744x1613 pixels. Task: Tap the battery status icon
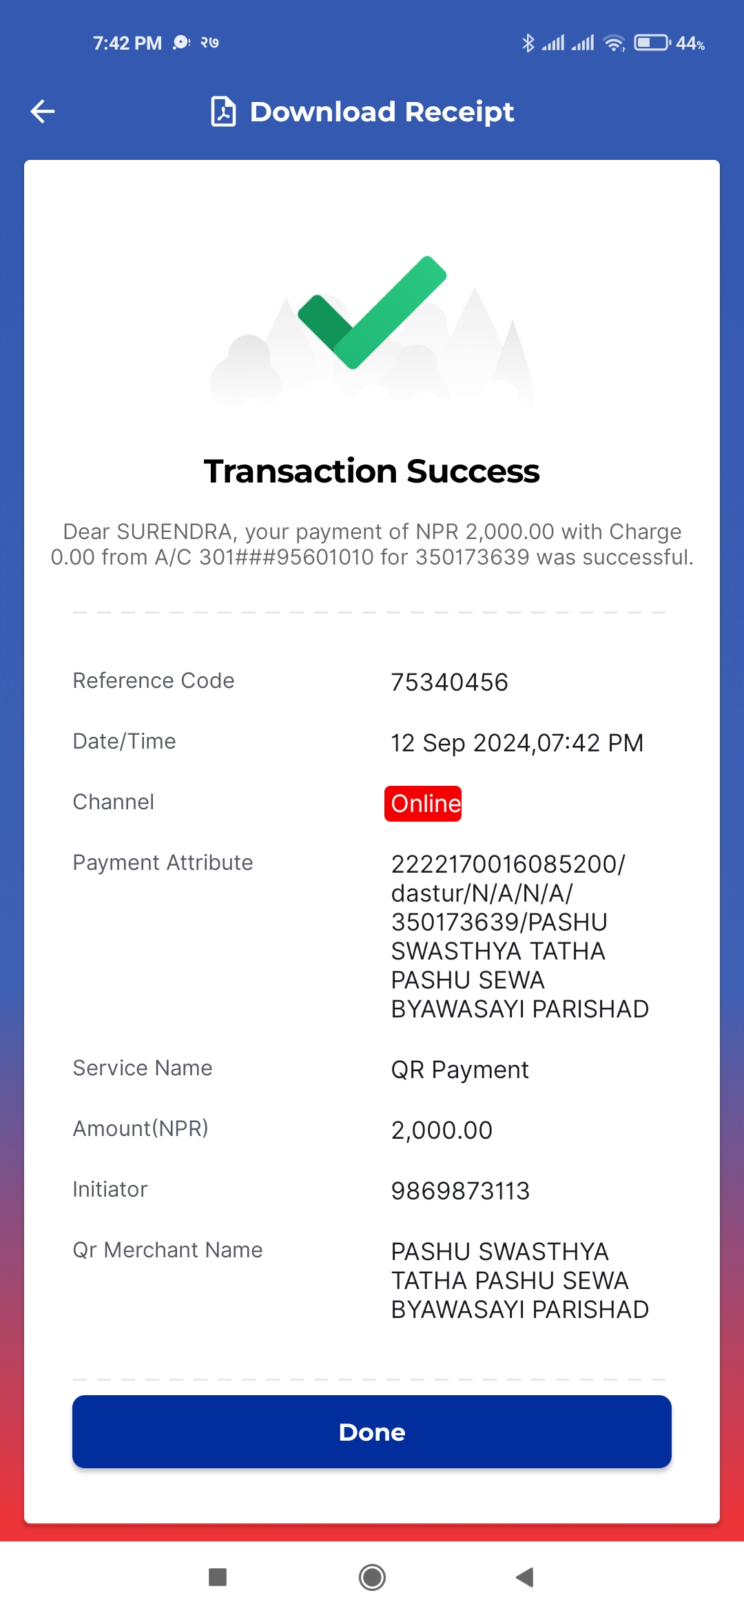click(x=652, y=43)
